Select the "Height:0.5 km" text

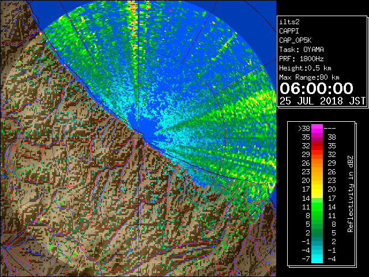(x=305, y=68)
